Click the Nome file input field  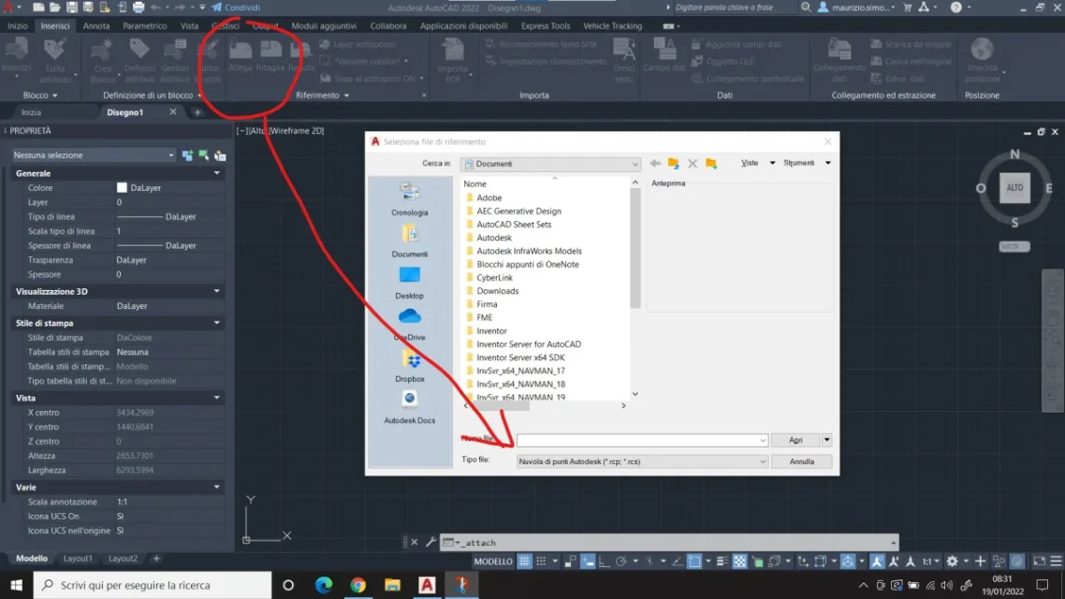(641, 440)
